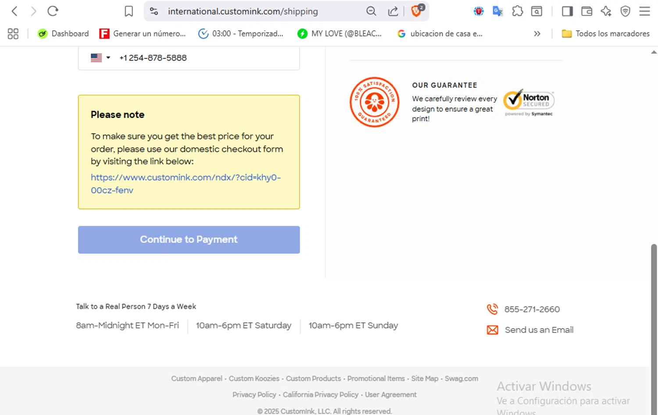Select '10am-6pm ET Saturday' text
Image resolution: width=658 pixels, height=415 pixels.
[x=243, y=326]
